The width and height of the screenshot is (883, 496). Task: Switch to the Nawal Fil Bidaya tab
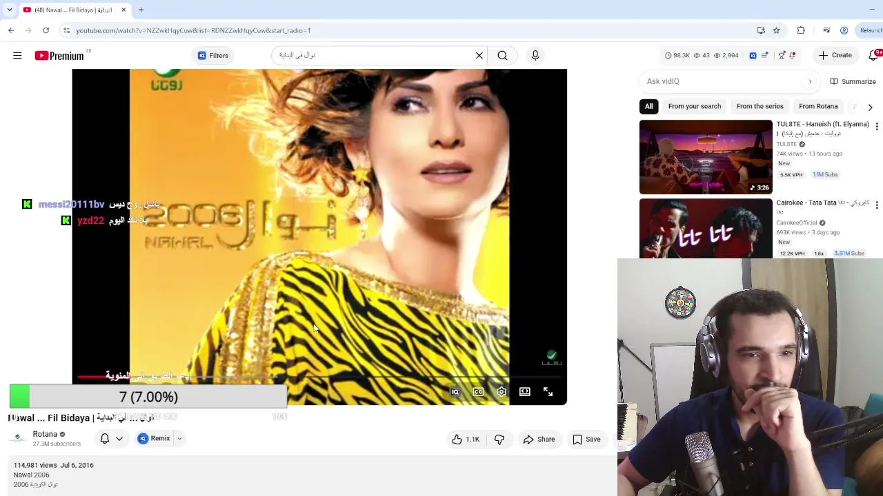tap(74, 10)
